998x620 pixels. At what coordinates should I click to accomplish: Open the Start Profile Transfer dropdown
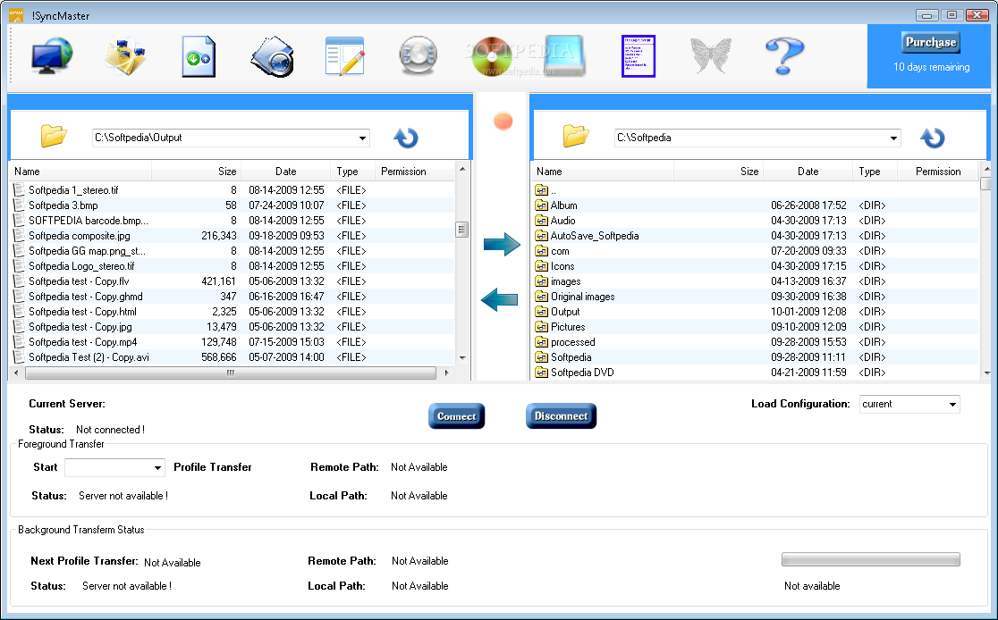157,468
